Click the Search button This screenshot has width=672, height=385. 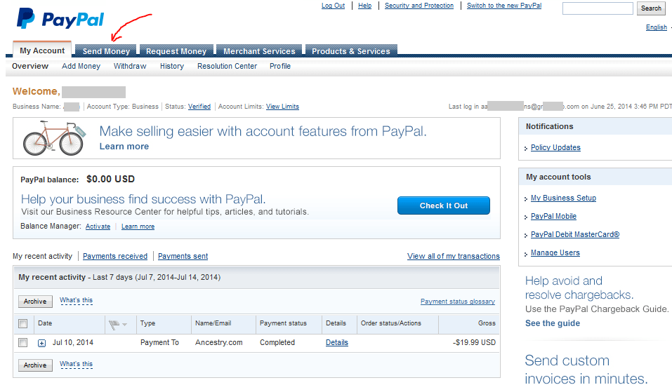(x=651, y=8)
